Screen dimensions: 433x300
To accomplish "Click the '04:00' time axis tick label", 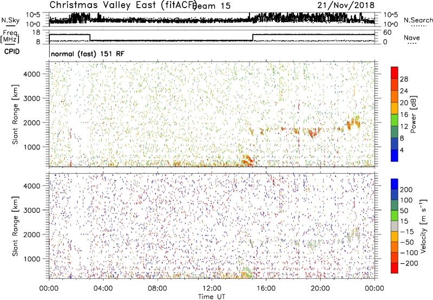I will (103, 289).
